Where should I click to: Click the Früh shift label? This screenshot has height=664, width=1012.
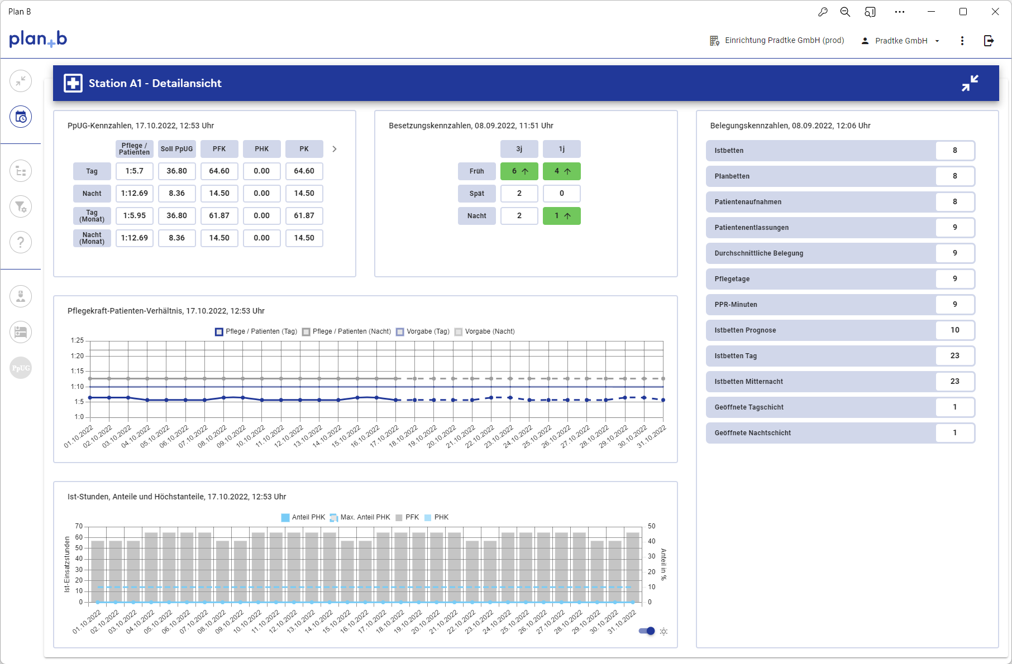point(477,171)
